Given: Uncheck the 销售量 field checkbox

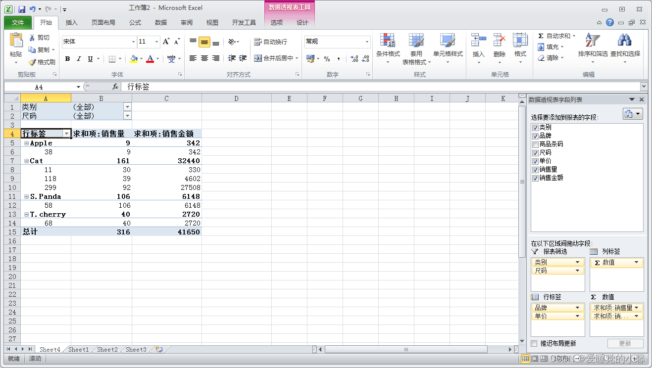Looking at the screenshot, I should point(535,170).
